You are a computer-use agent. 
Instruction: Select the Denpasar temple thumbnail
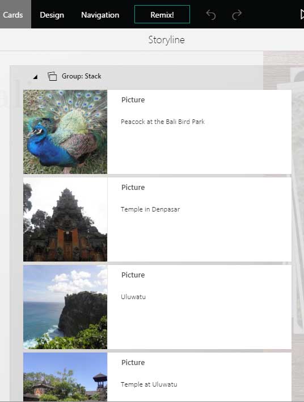(65, 219)
